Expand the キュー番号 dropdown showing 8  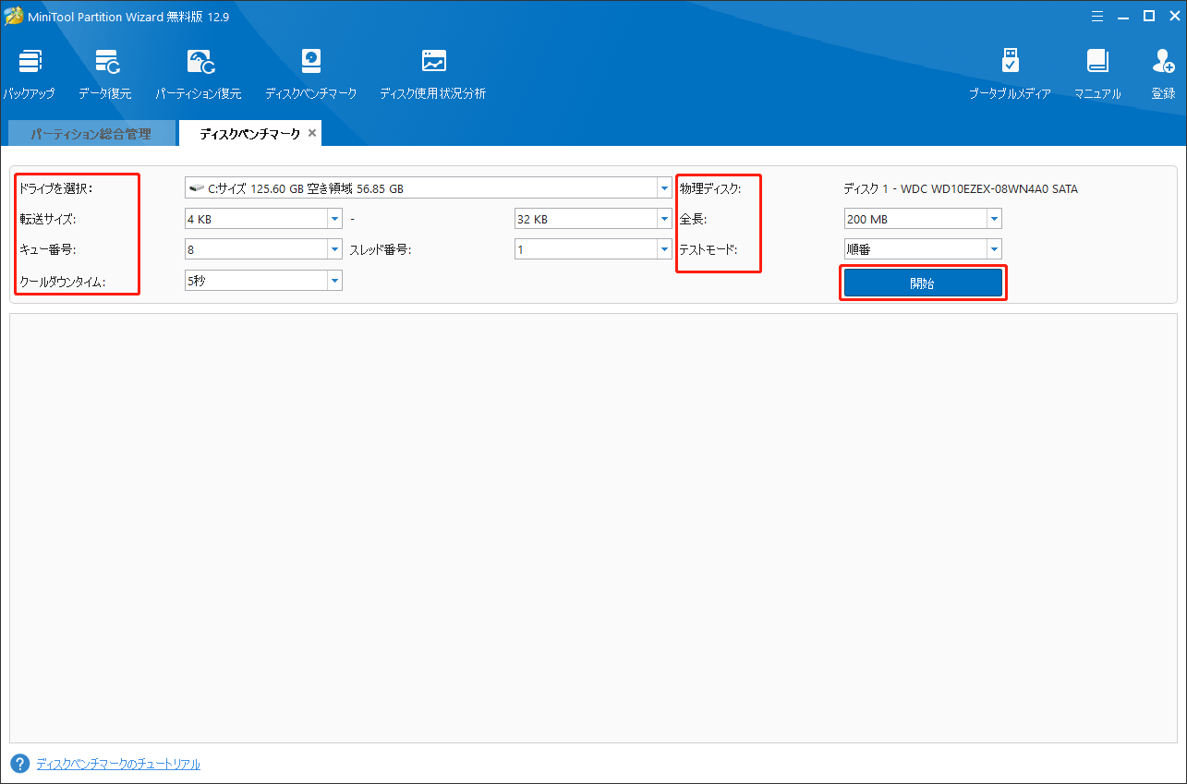pos(334,249)
